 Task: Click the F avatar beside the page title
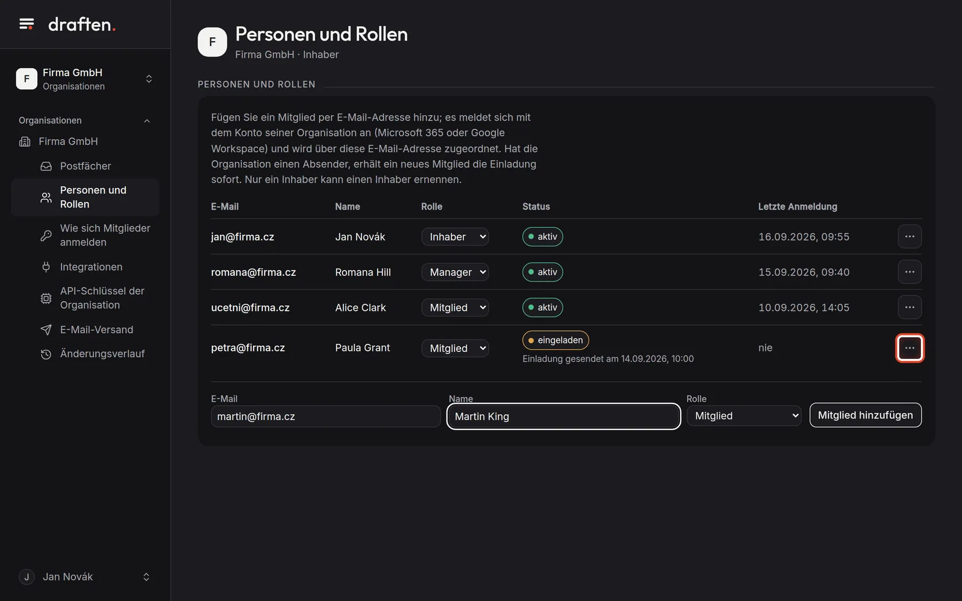coord(212,42)
